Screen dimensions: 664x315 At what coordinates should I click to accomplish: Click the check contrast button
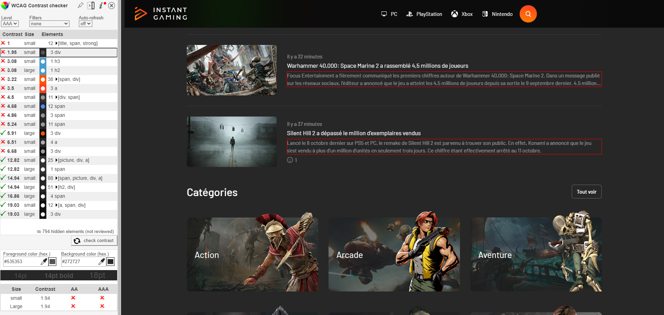(x=94, y=240)
